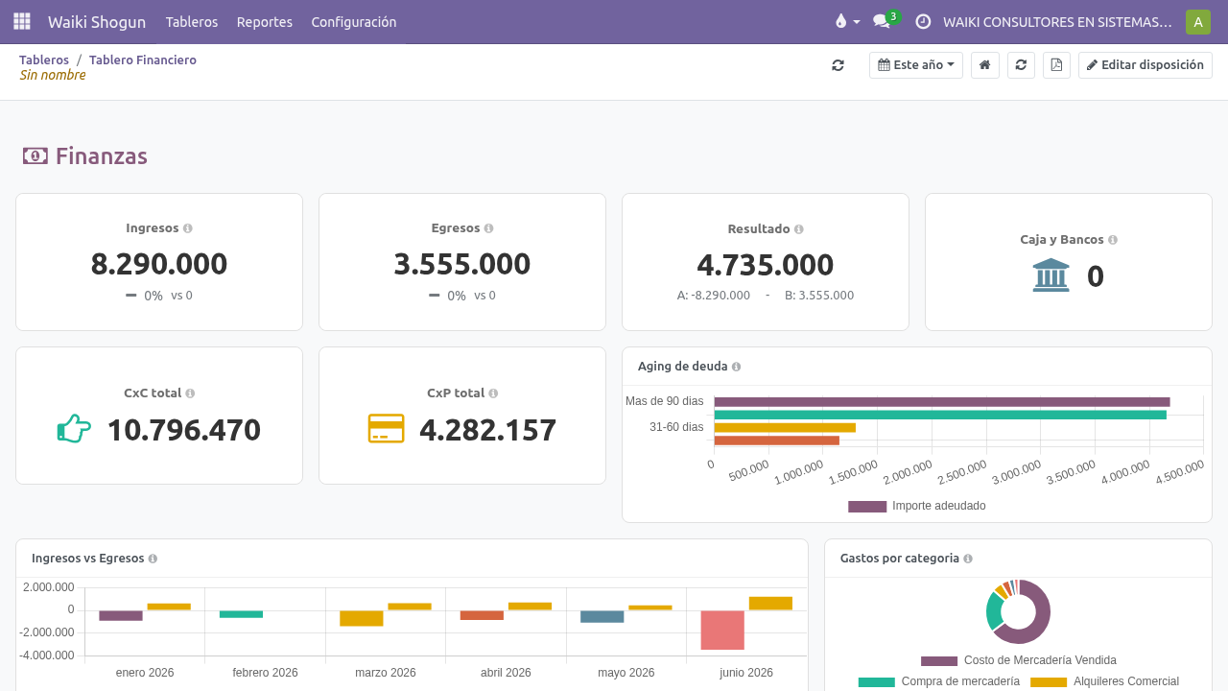Open the apps grid menu icon

click(22, 21)
